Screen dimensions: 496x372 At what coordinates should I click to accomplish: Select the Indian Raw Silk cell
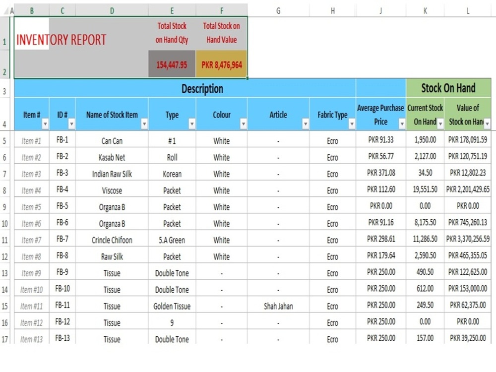[x=112, y=173]
